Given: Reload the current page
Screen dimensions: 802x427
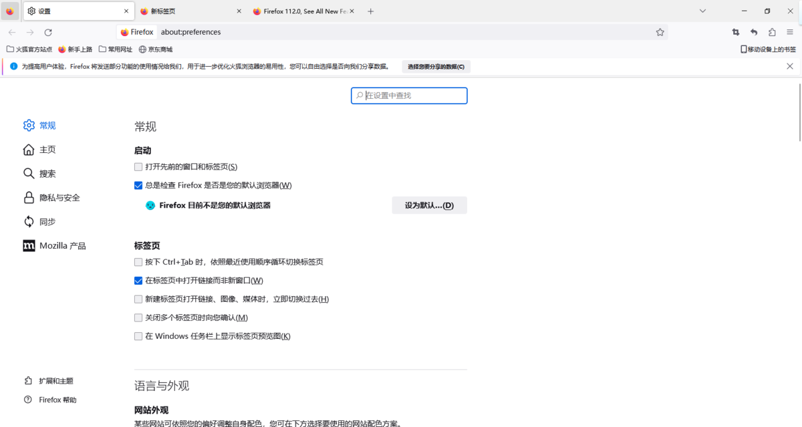Looking at the screenshot, I should [47, 31].
